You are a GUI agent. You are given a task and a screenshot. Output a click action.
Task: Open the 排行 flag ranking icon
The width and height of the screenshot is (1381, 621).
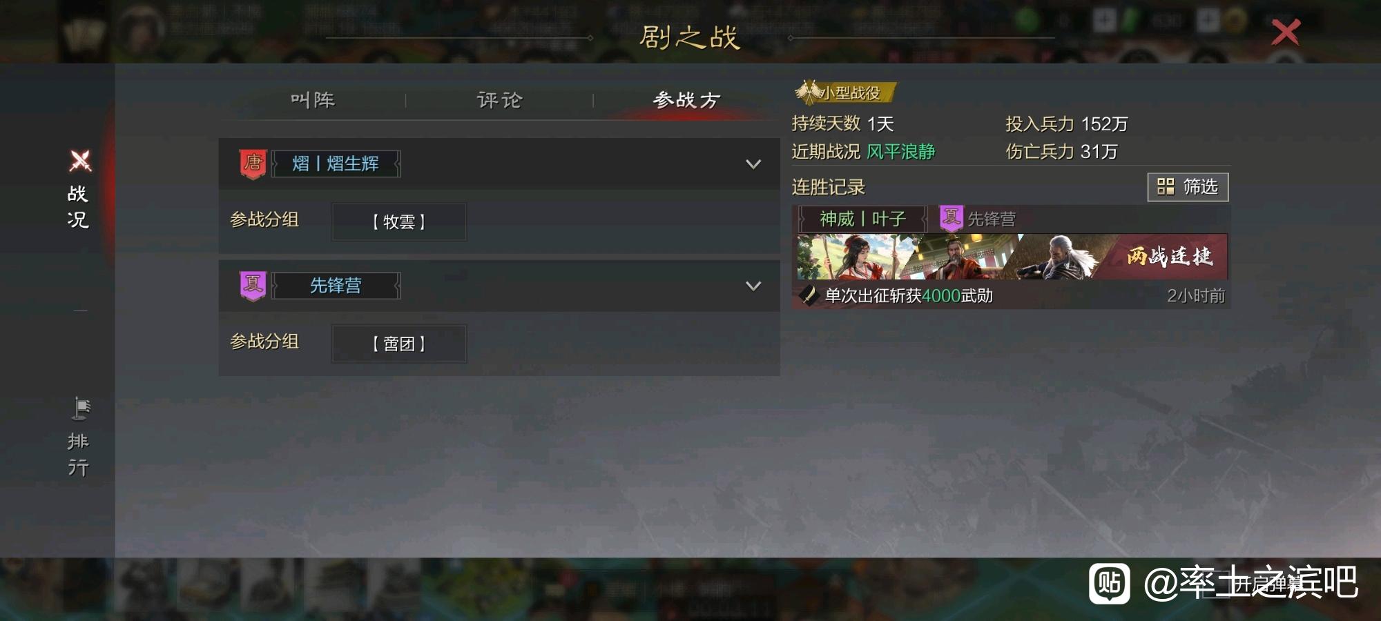pyautogui.click(x=80, y=408)
